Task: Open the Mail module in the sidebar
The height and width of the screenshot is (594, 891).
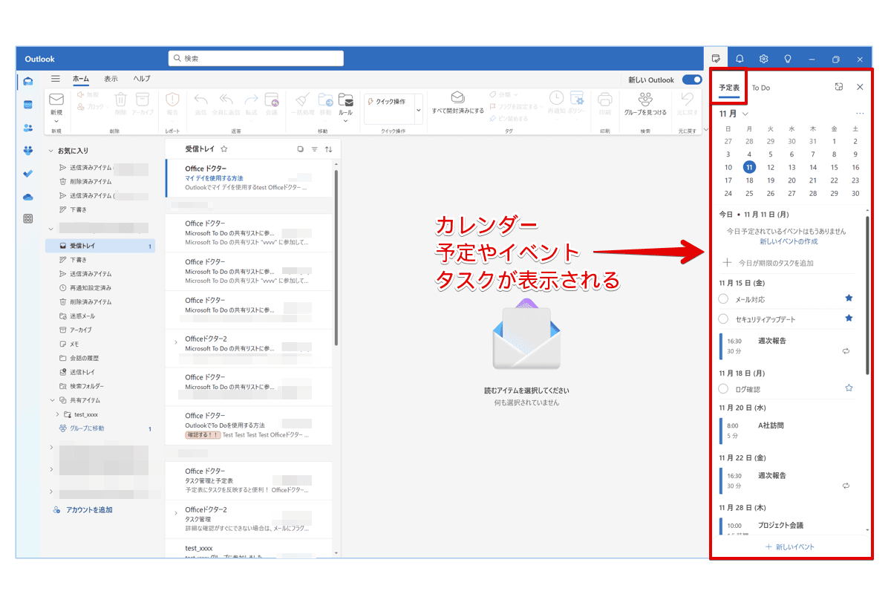Action: tap(28, 82)
